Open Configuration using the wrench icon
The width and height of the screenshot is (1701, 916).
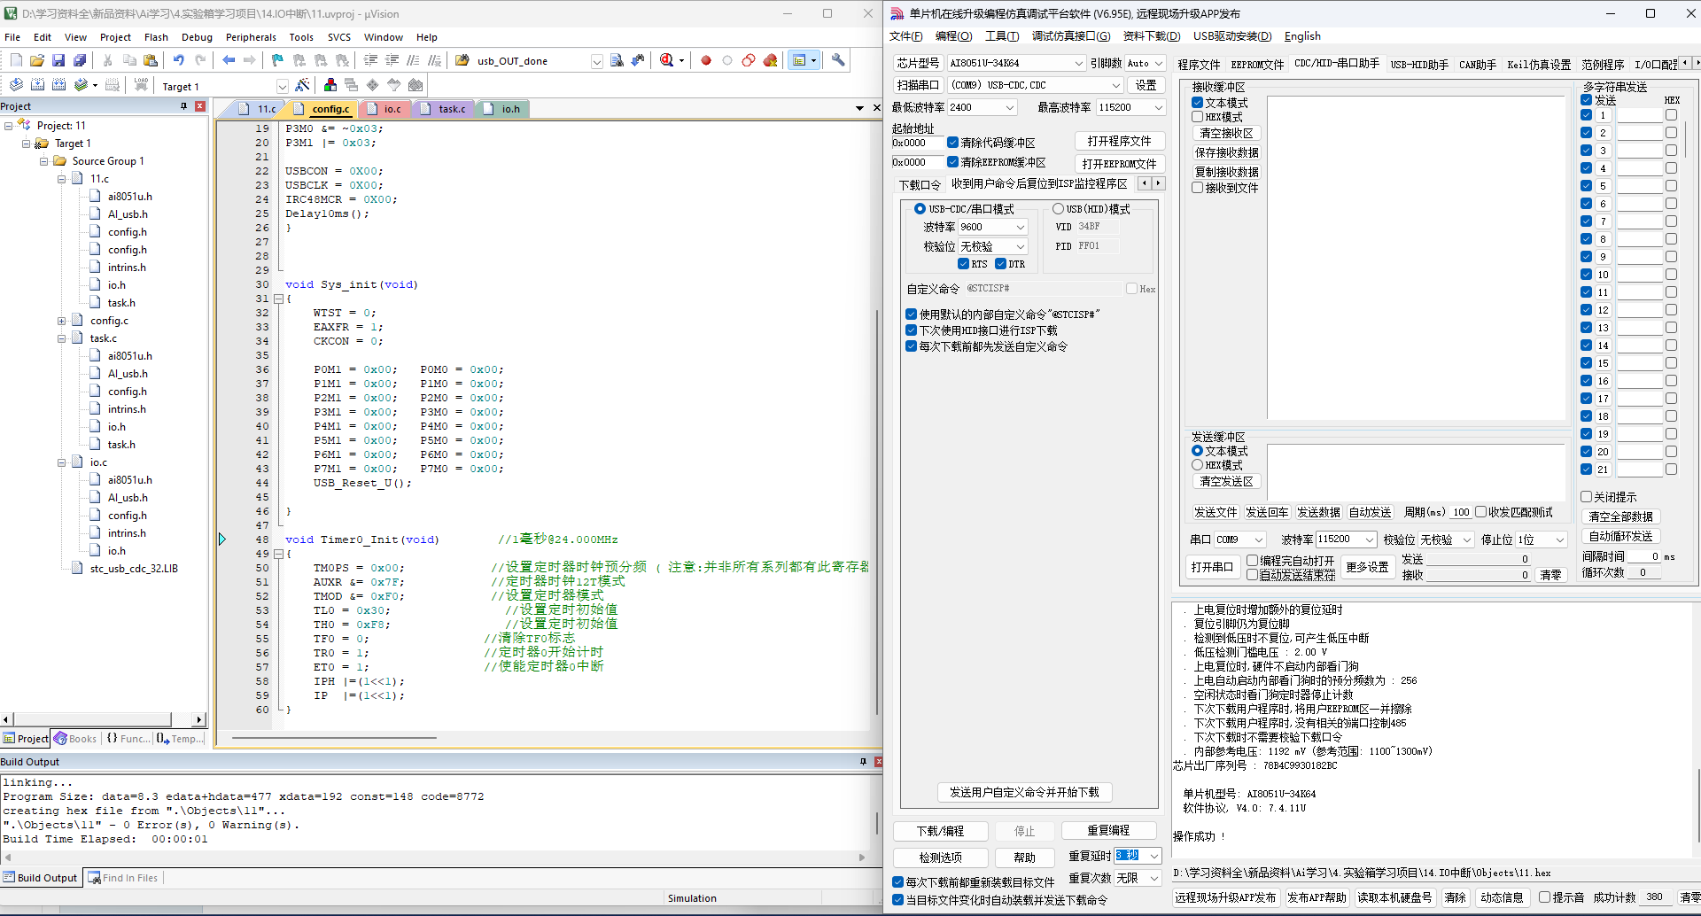tap(838, 60)
